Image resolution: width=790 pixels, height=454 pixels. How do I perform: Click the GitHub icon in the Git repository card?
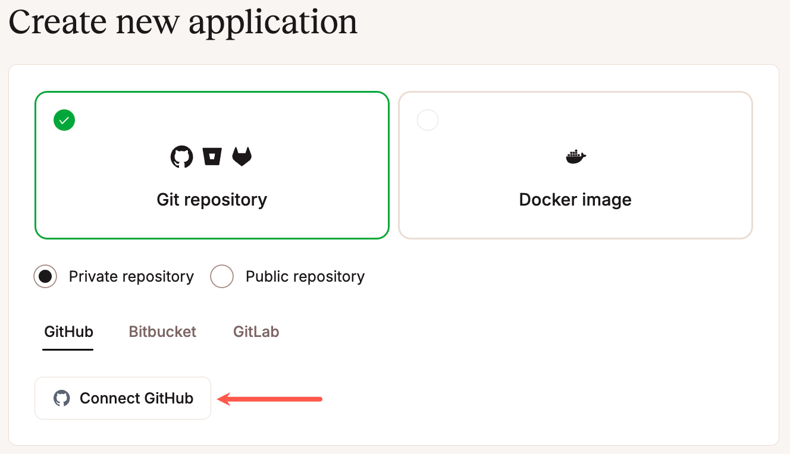pos(181,156)
